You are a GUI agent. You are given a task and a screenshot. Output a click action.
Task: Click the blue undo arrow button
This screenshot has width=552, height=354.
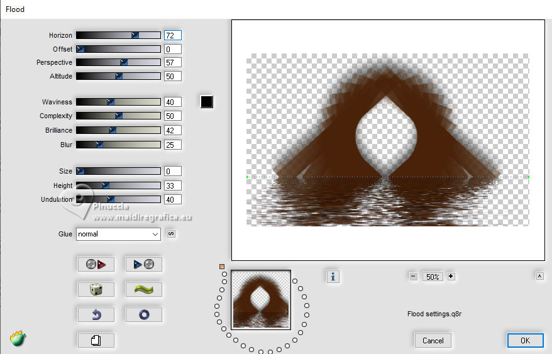96,314
